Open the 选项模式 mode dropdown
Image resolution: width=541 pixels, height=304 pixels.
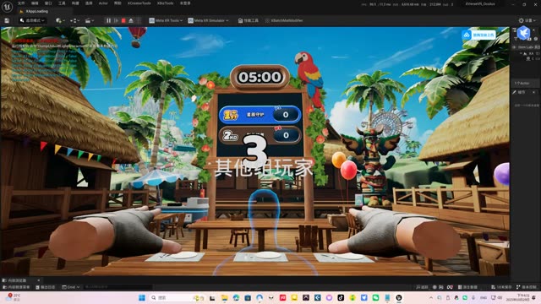(x=32, y=20)
